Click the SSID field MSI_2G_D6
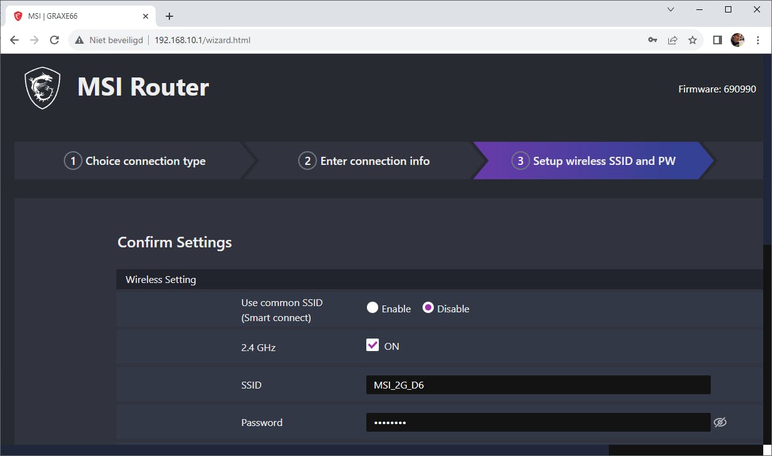Viewport: 772px width, 456px height. coord(538,385)
